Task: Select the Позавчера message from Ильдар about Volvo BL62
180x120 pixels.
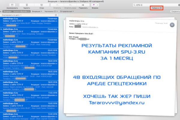Action: click(29, 22)
